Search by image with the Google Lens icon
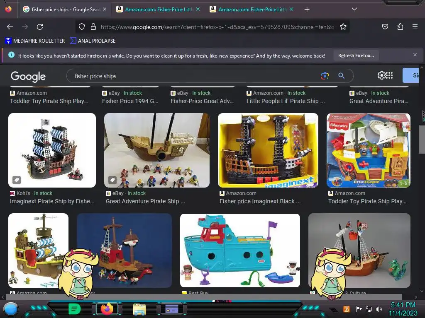This screenshot has width=425, height=318. [325, 76]
